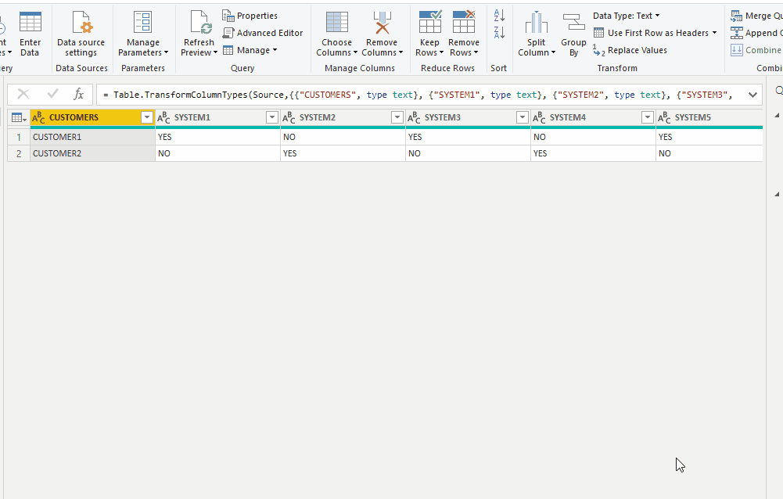Select the SYSTEM5 column header
Image resolution: width=783 pixels, height=499 pixels.
click(x=709, y=117)
